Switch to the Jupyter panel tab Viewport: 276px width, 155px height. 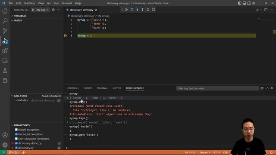[x=117, y=88]
